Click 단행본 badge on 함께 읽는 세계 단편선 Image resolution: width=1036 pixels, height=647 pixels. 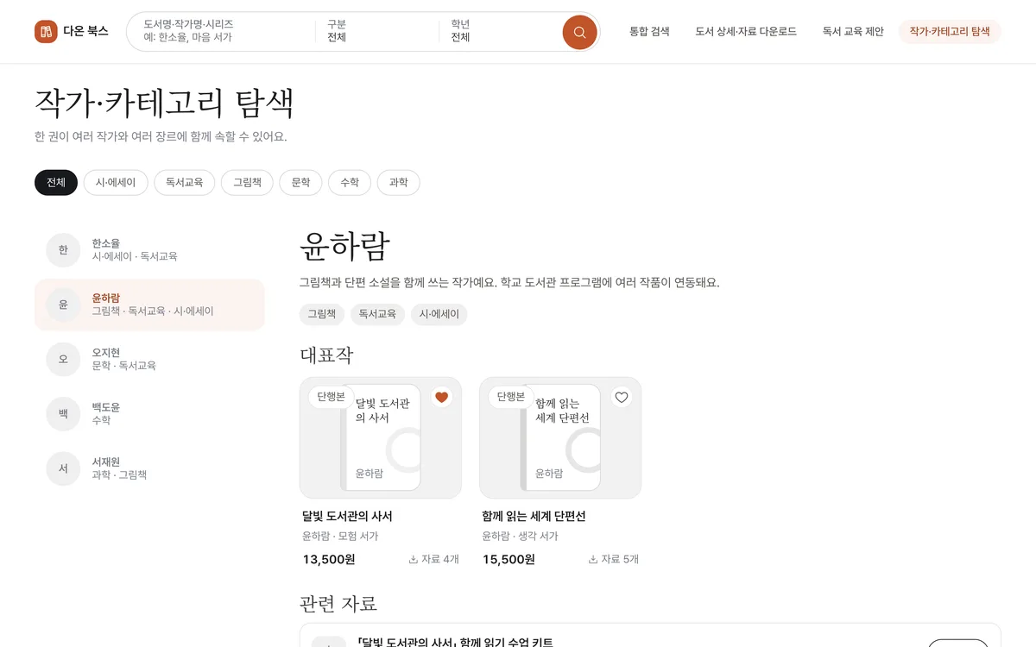(510, 397)
